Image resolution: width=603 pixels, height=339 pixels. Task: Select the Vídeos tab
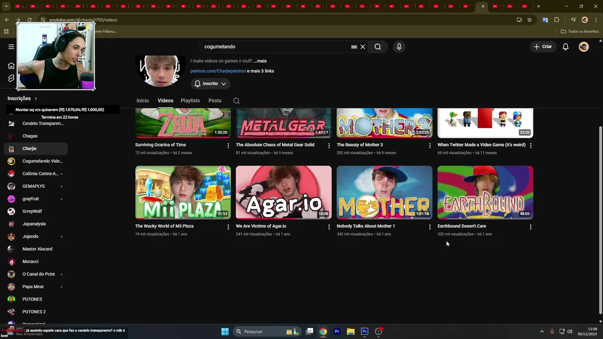[165, 101]
